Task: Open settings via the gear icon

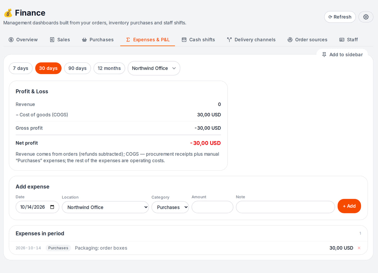Action: tap(366, 17)
